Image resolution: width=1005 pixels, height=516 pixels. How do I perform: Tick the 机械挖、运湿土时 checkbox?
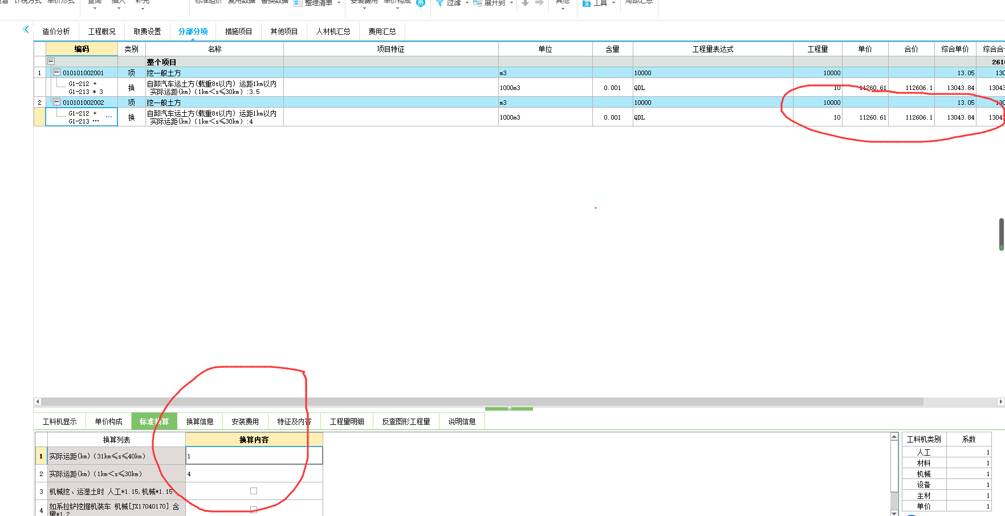pyautogui.click(x=254, y=491)
